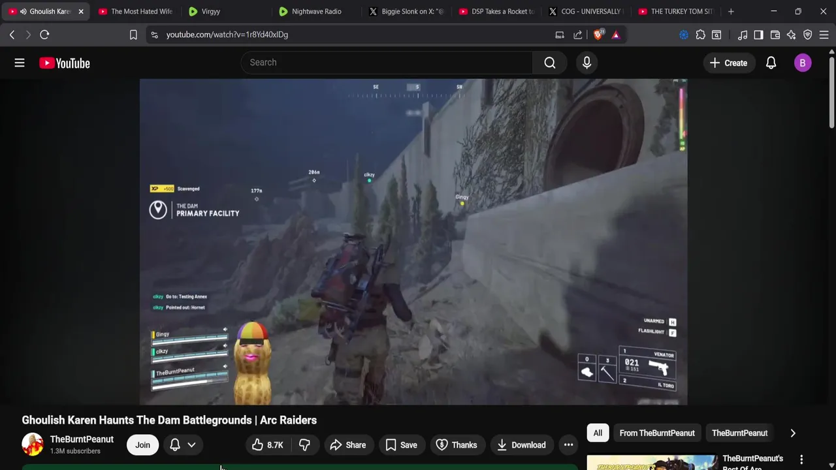Open Leo AI sparkle icon
The height and width of the screenshot is (470, 836).
tap(792, 35)
